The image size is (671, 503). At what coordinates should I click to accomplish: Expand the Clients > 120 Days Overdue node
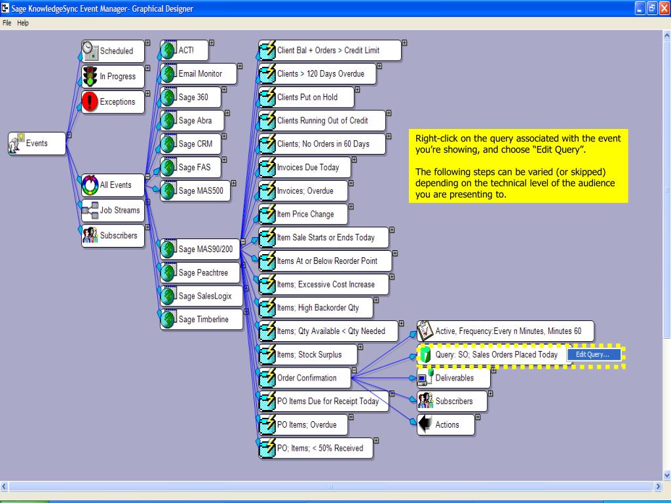click(379, 66)
